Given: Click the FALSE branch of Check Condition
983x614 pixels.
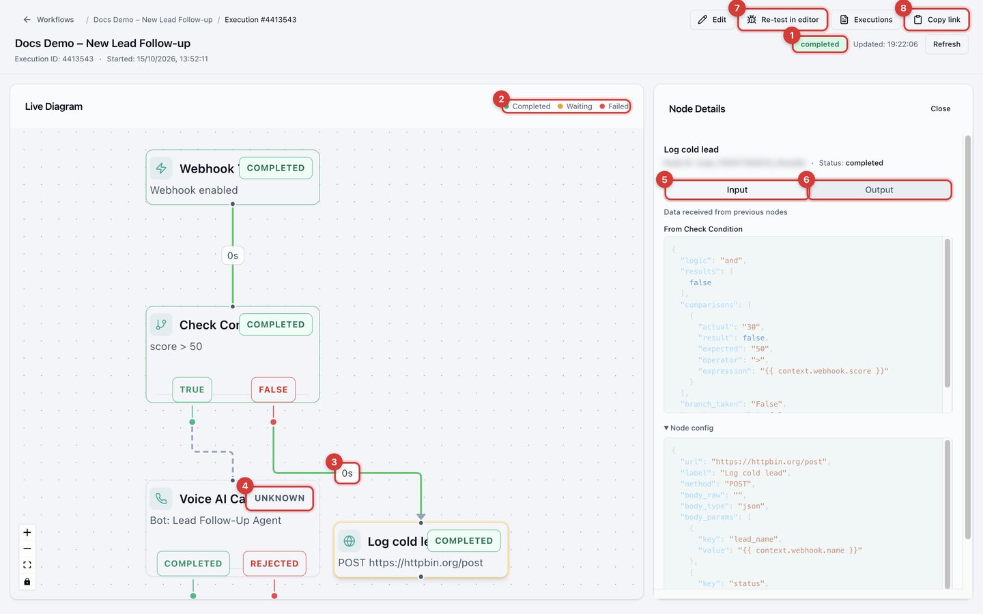Looking at the screenshot, I should [x=273, y=390].
